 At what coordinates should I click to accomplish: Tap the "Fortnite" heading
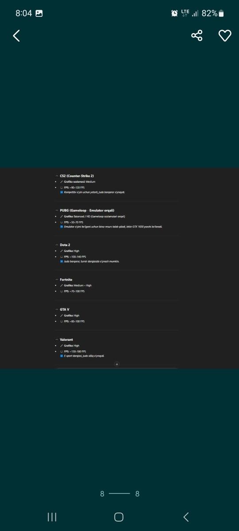[x=66, y=280]
